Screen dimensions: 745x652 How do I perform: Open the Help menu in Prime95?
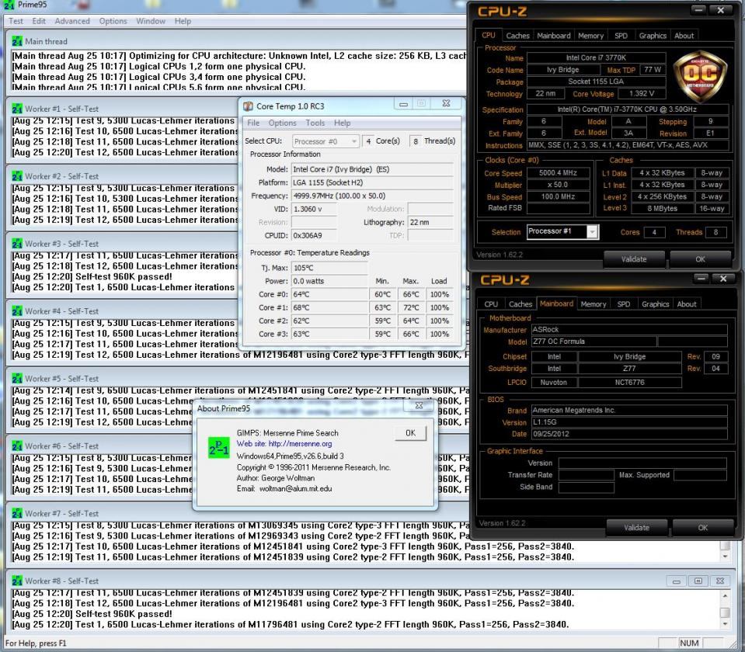pyautogui.click(x=183, y=22)
